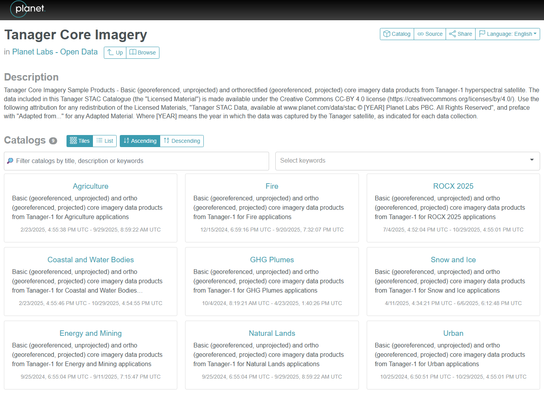544x393 pixels.
Task: Follow the Planet Labs - Open Data link
Action: point(55,52)
